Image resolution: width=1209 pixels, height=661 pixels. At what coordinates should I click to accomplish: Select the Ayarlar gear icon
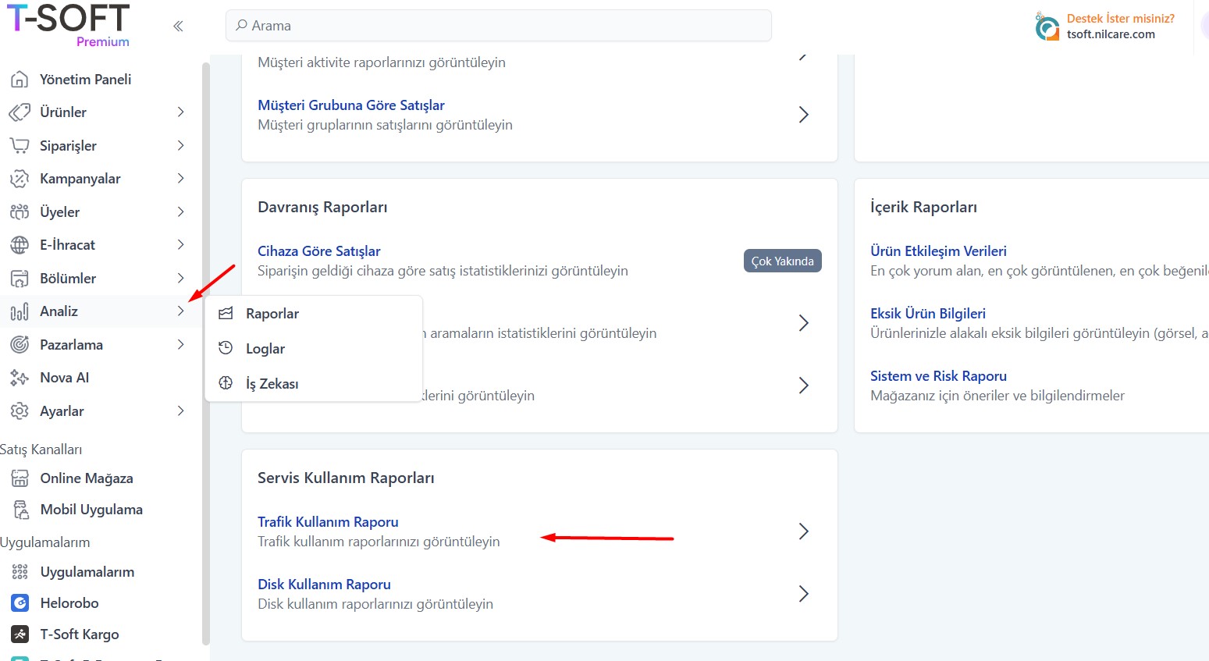(x=20, y=410)
